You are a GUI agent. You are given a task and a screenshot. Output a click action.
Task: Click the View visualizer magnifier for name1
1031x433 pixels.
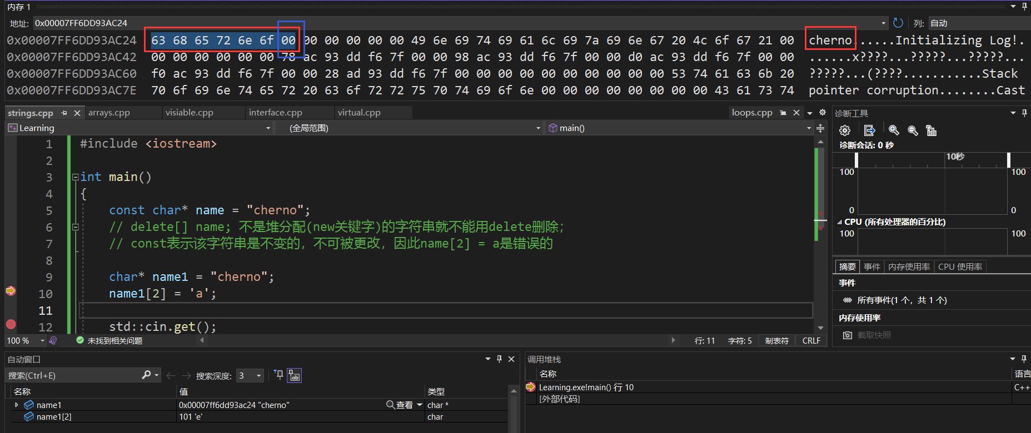[x=391, y=405]
